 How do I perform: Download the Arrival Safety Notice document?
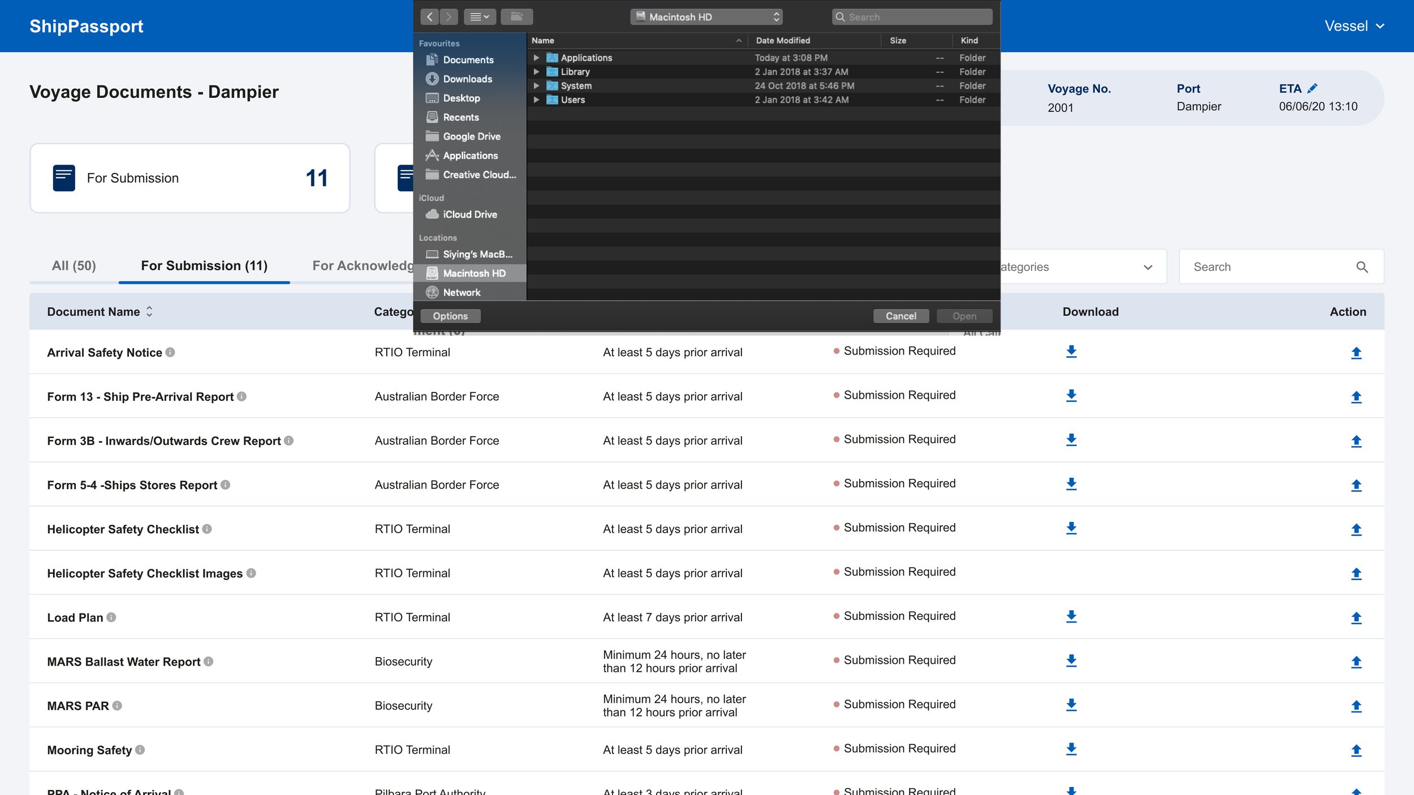pyautogui.click(x=1071, y=352)
